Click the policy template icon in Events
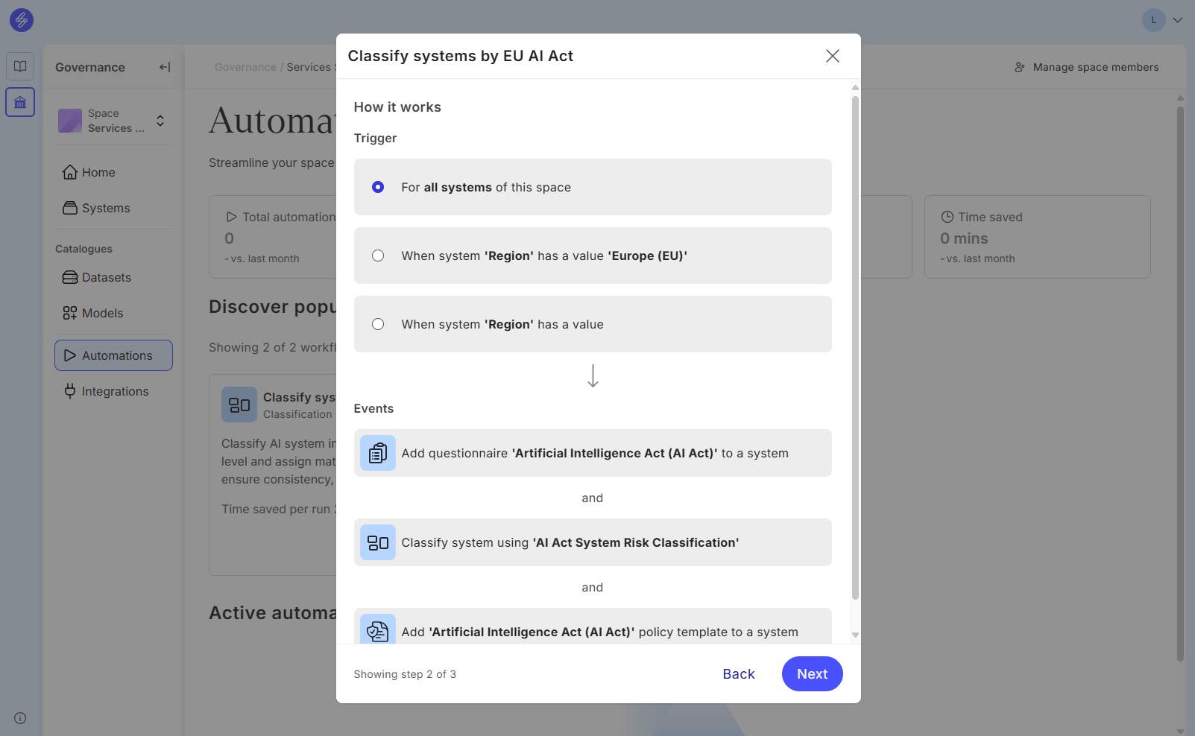 [378, 630]
